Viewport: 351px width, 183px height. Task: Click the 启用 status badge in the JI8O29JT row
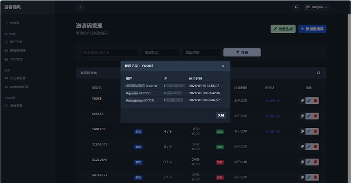point(220,147)
